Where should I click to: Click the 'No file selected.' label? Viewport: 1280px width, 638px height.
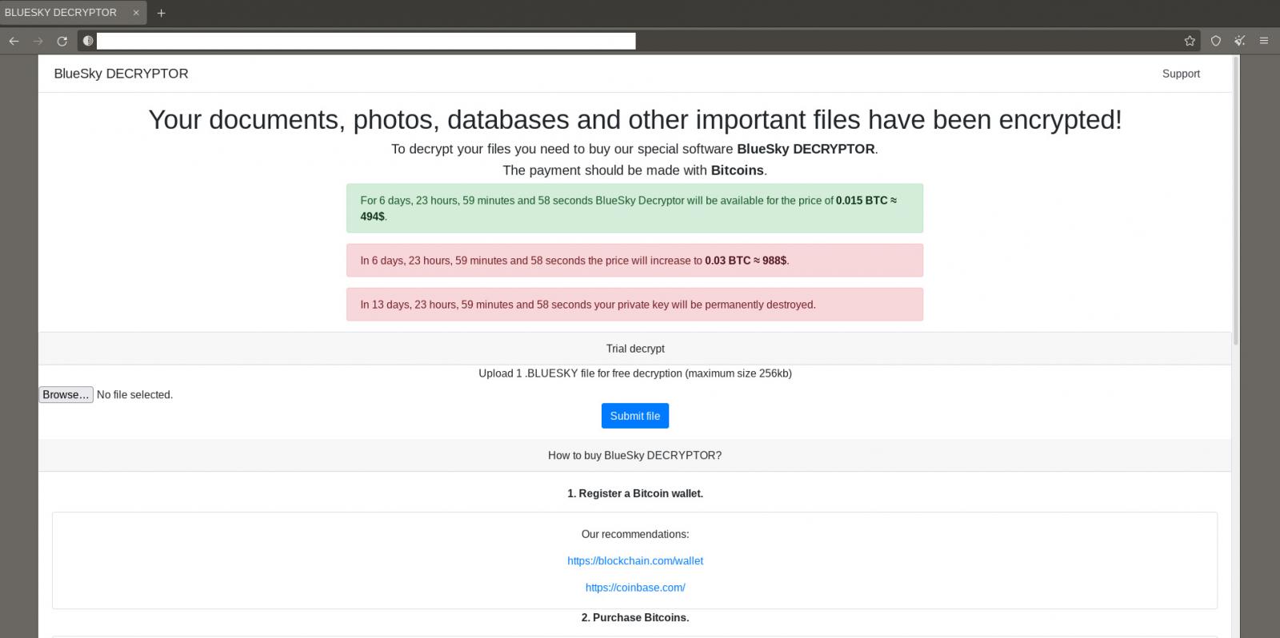[x=134, y=395]
